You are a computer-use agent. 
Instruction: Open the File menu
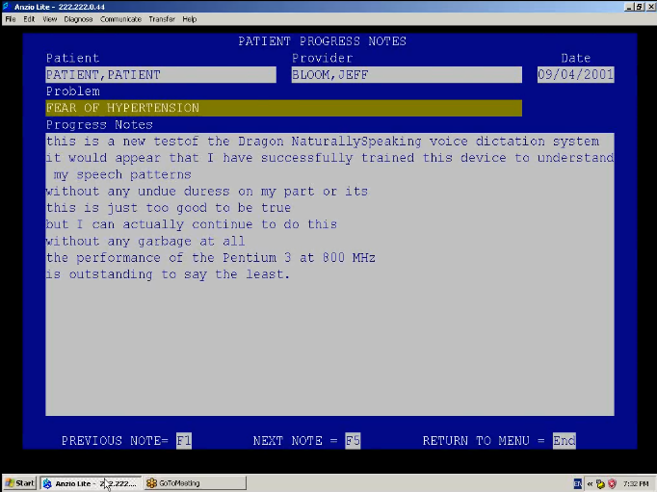11,19
